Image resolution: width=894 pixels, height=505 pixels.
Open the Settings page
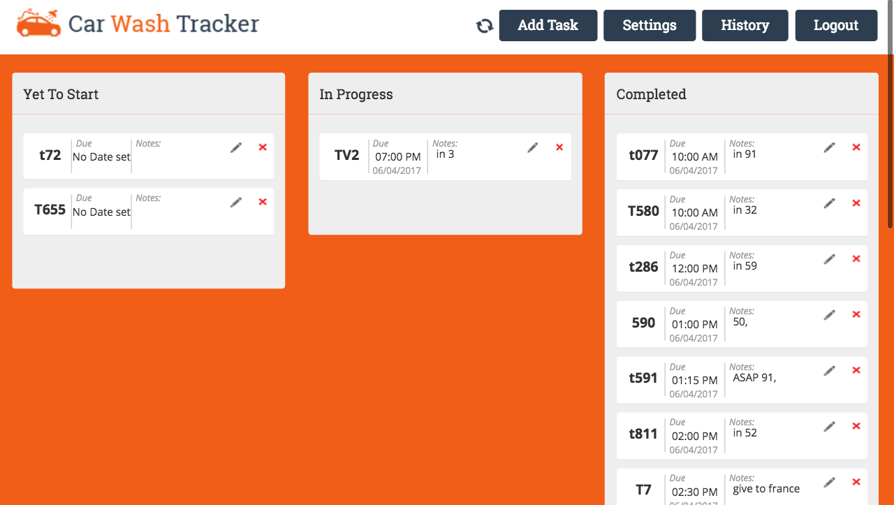[649, 25]
